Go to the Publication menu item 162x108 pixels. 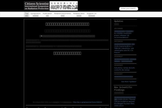coord(47,15)
